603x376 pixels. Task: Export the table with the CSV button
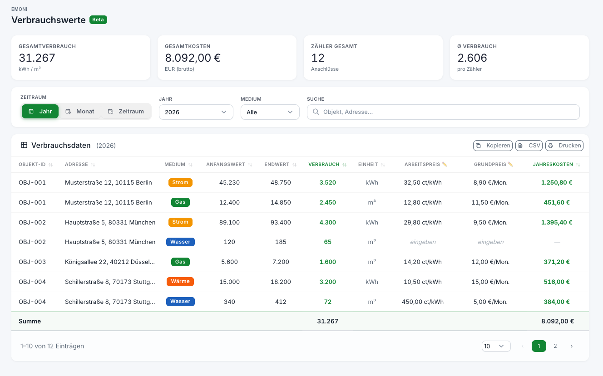coord(529,146)
